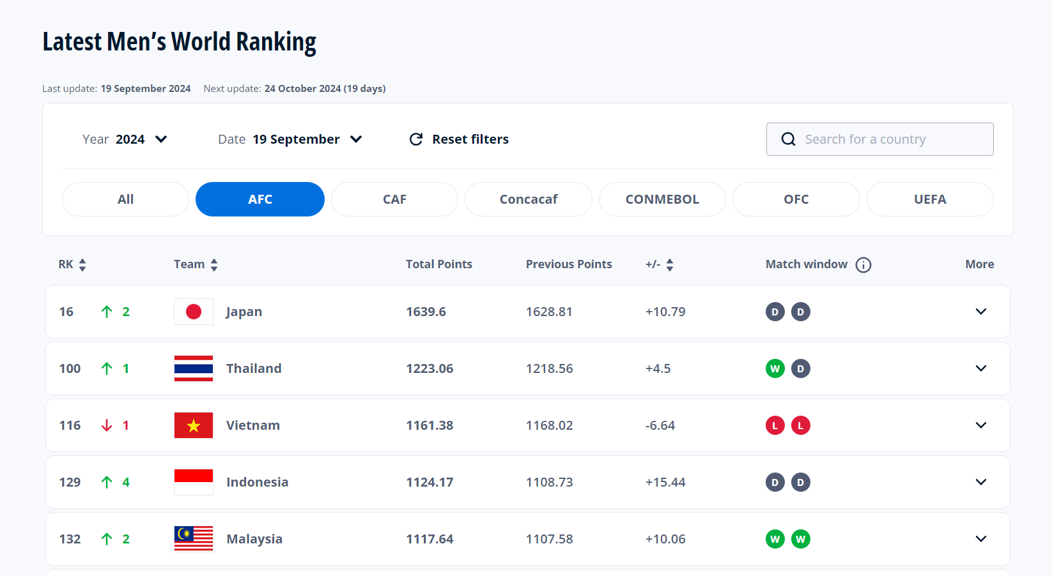Switch to the UEFA confederation tab
The height and width of the screenshot is (576, 1052).
(929, 199)
